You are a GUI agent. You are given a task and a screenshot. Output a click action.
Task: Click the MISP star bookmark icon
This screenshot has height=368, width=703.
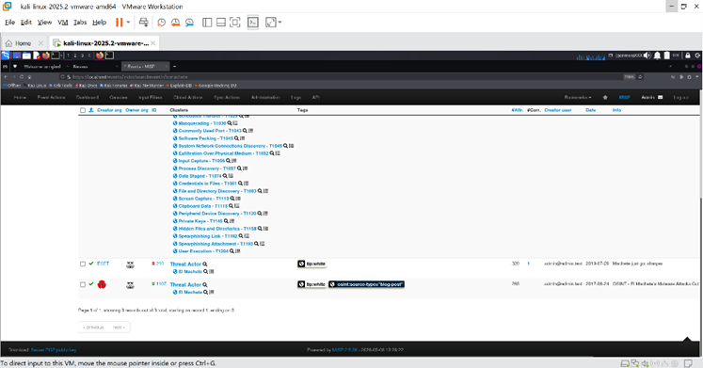coord(605,97)
